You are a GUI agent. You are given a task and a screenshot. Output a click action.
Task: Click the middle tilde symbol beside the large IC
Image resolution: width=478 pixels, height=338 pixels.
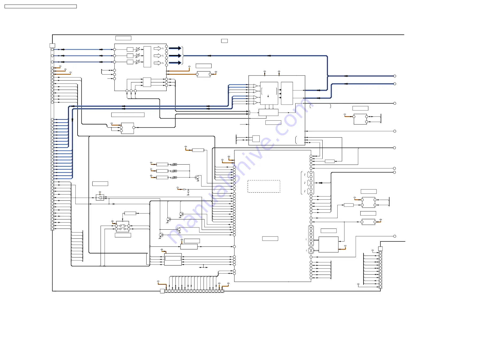click(305, 183)
